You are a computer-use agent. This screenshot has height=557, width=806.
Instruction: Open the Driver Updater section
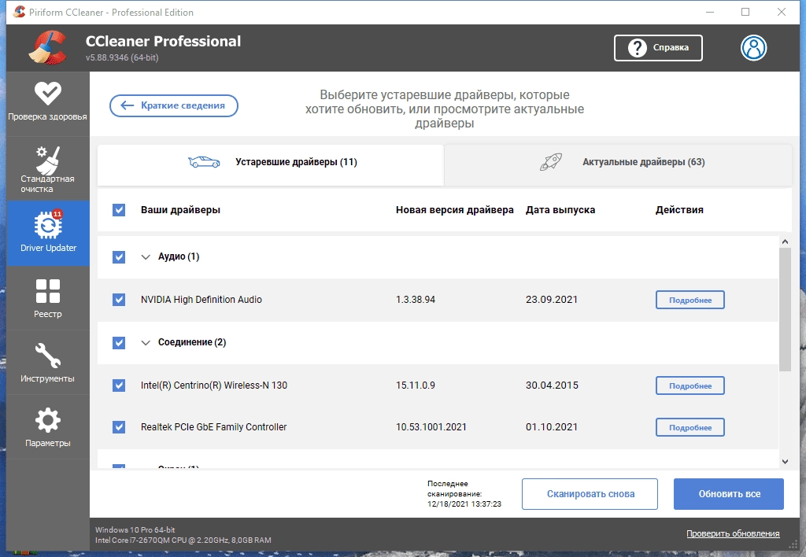tap(48, 232)
